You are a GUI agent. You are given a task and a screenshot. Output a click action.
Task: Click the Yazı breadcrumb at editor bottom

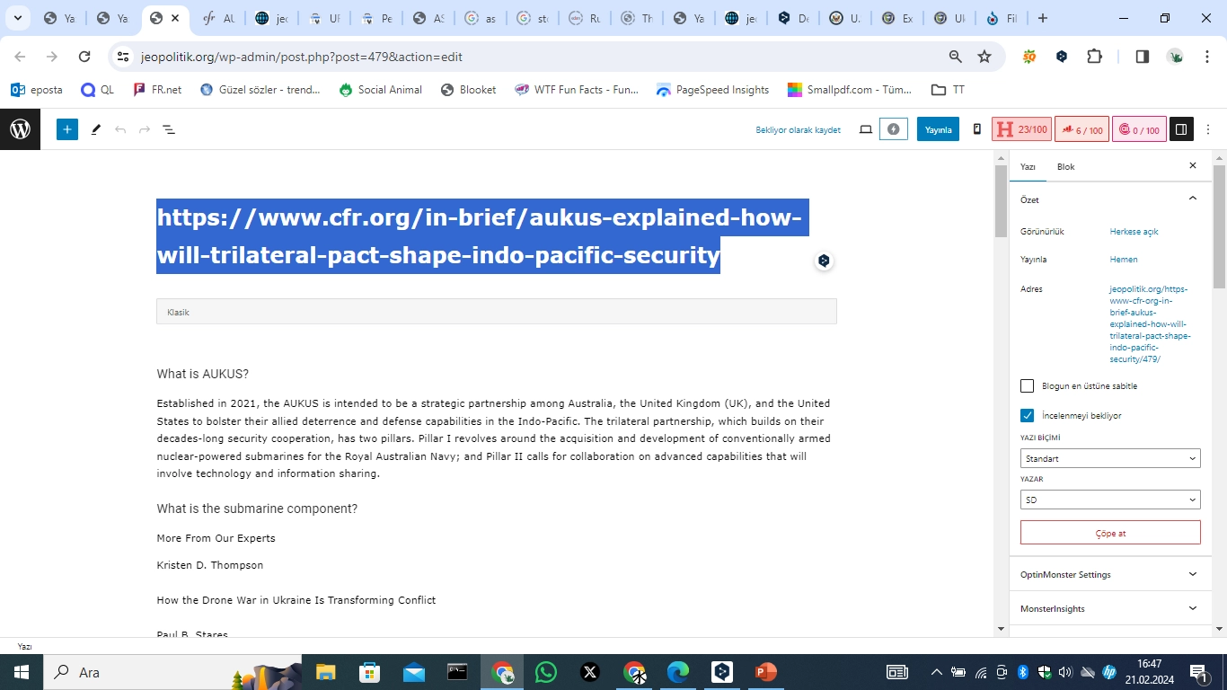24,647
